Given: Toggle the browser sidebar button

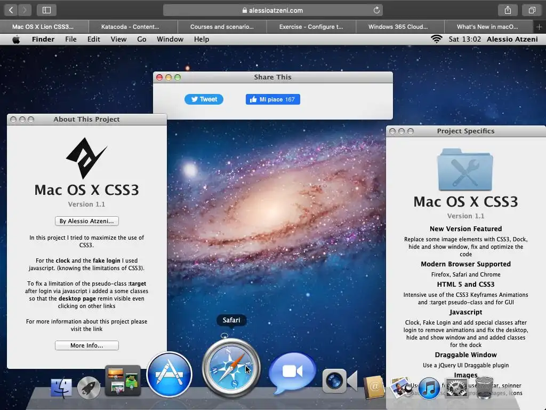Looking at the screenshot, I should coord(47,10).
